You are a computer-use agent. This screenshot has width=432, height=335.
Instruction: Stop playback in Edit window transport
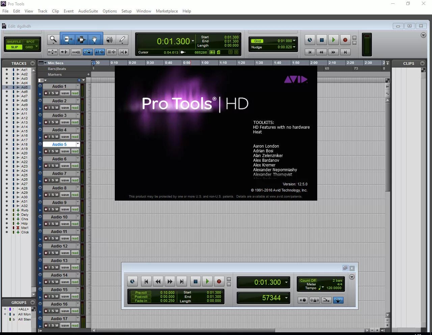click(x=322, y=40)
